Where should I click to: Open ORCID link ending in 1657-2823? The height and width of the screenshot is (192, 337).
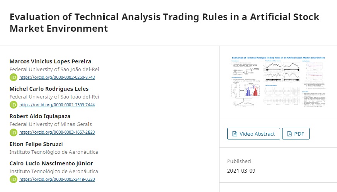[57, 132]
